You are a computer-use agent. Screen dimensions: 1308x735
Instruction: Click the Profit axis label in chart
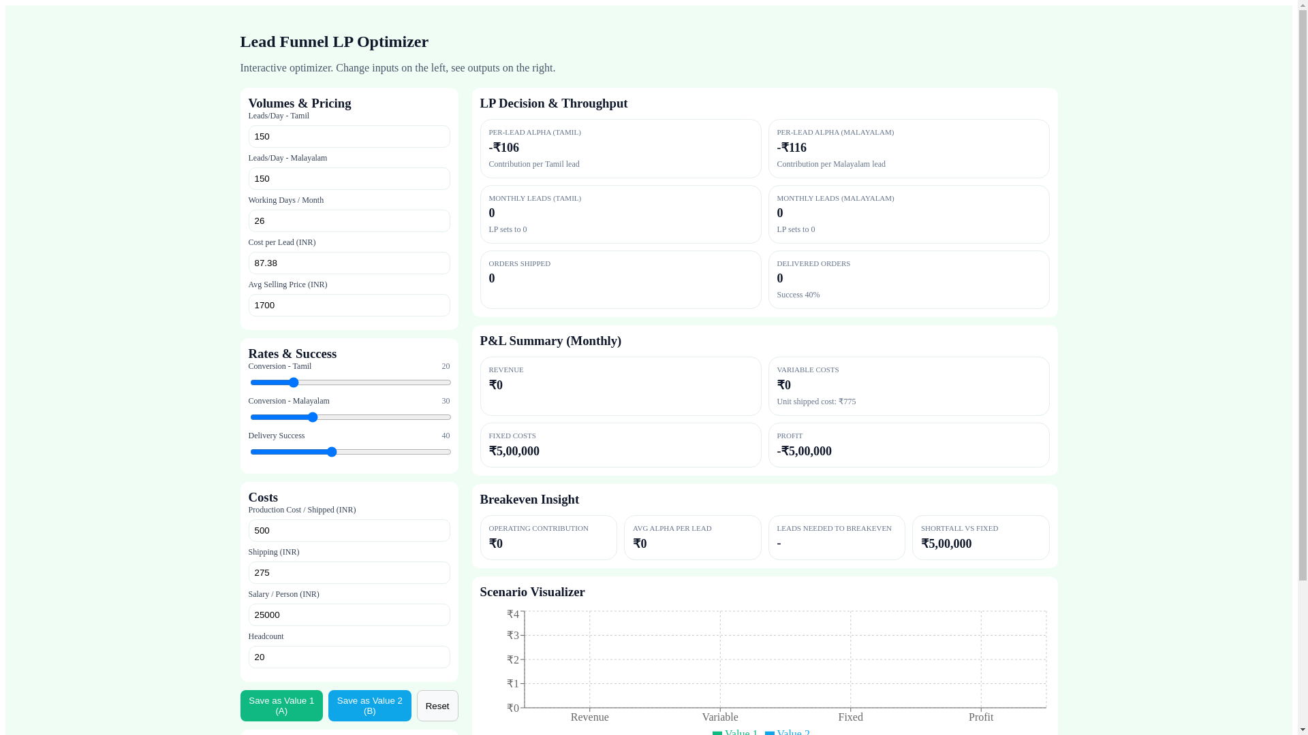click(981, 717)
